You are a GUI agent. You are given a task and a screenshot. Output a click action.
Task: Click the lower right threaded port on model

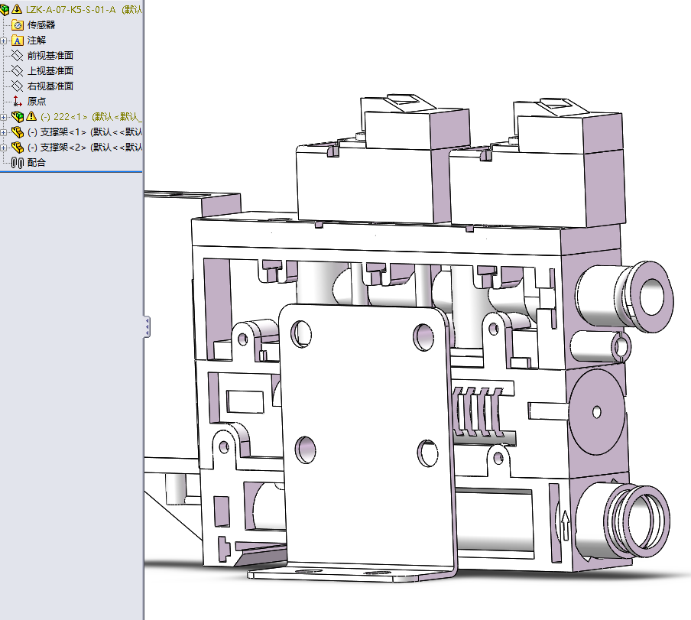[624, 520]
